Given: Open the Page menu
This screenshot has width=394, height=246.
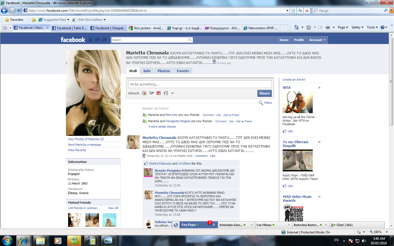Looking at the screenshot, I should [343, 27].
